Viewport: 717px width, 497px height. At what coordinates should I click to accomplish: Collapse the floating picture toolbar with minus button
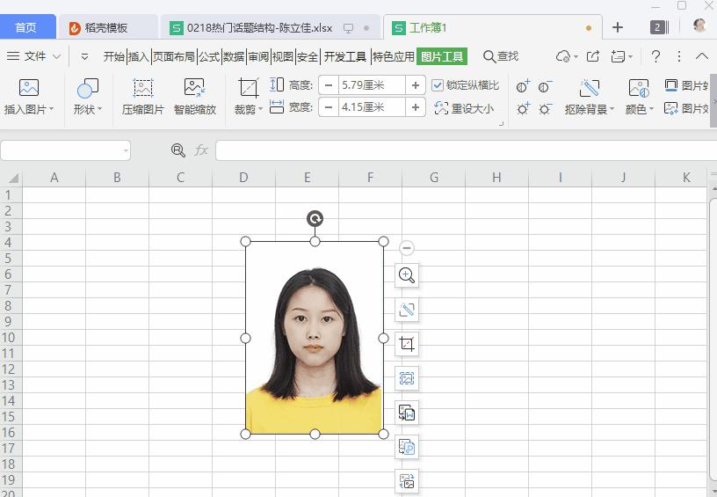tap(406, 249)
